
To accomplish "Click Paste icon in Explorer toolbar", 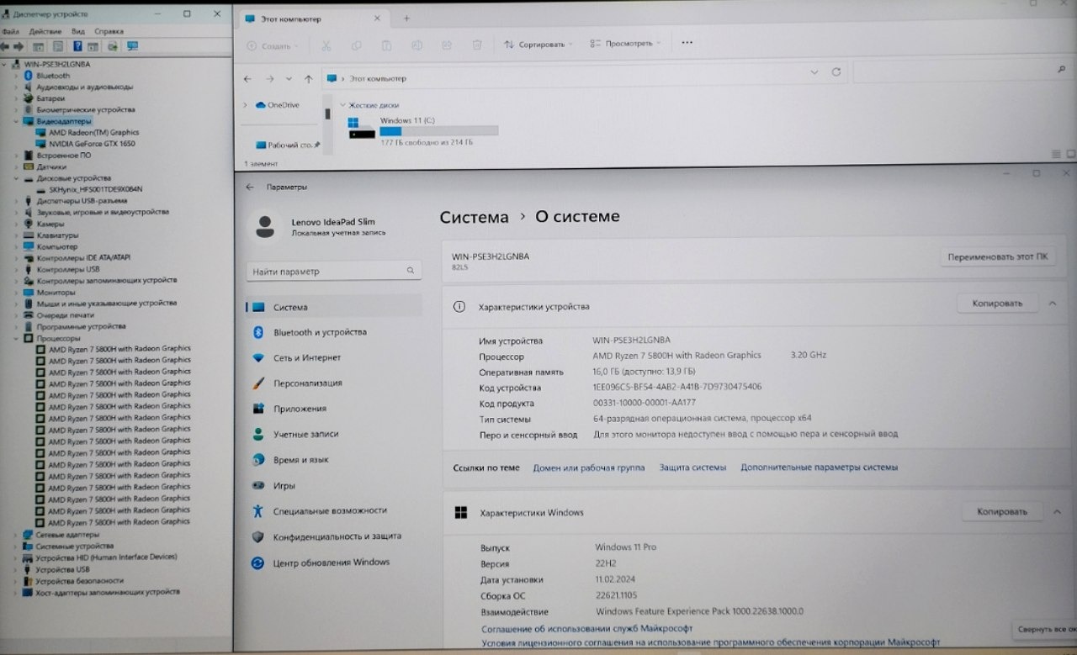I will 387,45.
